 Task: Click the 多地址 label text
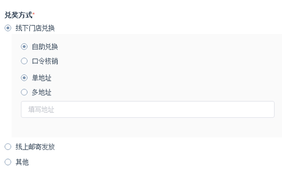click(x=41, y=92)
